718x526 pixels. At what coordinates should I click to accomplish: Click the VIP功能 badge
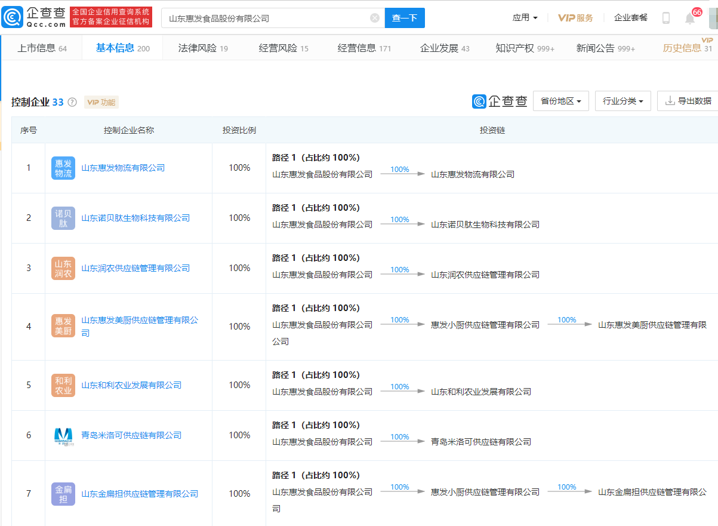[x=101, y=102]
